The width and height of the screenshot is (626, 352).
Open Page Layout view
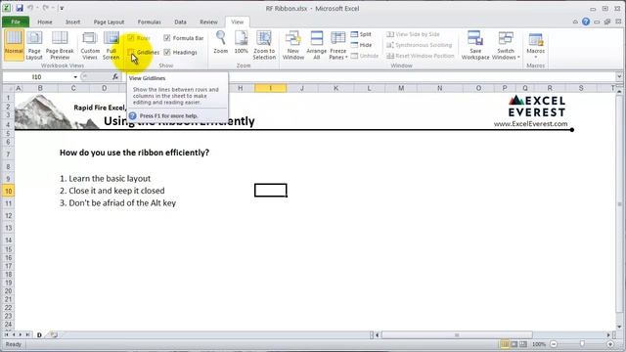point(34,45)
